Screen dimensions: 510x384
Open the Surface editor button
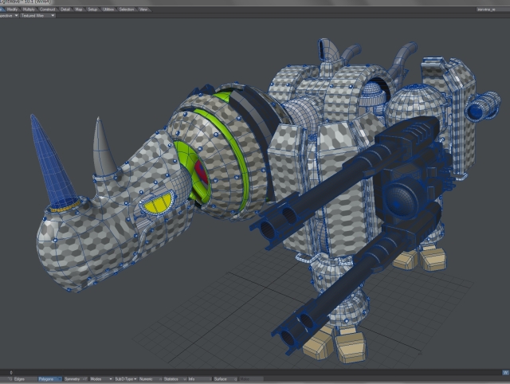[220, 378]
